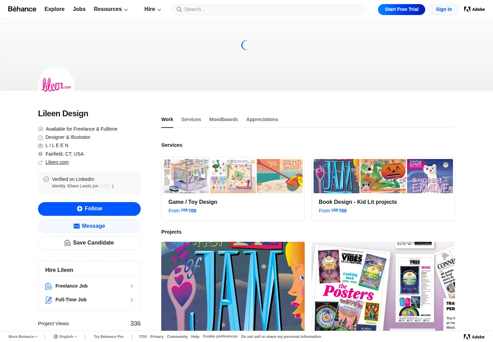The height and width of the screenshot is (342, 493).
Task: Open the Adobe logo in top bar
Action: 475,9
